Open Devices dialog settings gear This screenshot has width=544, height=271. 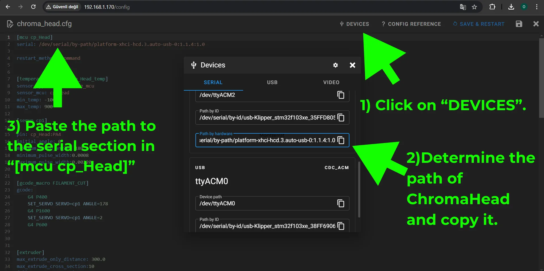pyautogui.click(x=335, y=65)
